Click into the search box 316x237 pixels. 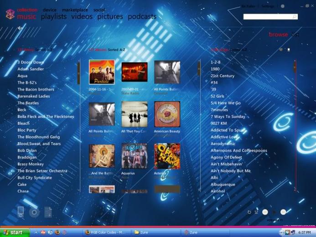(x=270, y=16)
